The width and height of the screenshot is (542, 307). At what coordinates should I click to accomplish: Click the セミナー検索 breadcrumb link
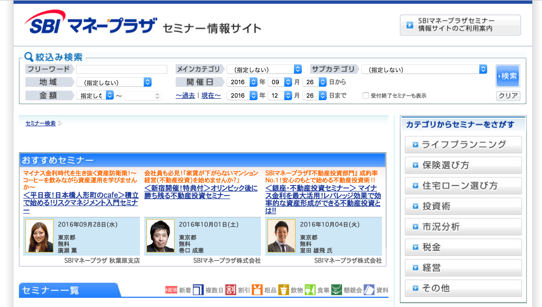tap(41, 123)
